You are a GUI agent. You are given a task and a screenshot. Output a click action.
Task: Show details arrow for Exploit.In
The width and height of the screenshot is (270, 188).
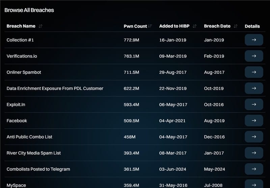[254, 104]
